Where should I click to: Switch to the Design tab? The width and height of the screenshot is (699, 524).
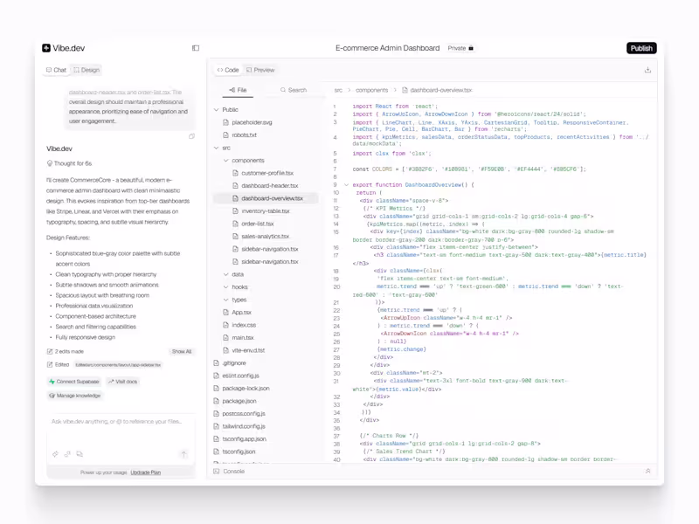(87, 70)
